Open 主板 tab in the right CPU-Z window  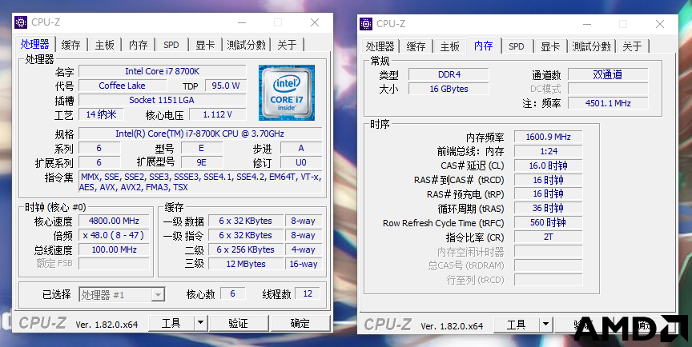tap(449, 46)
